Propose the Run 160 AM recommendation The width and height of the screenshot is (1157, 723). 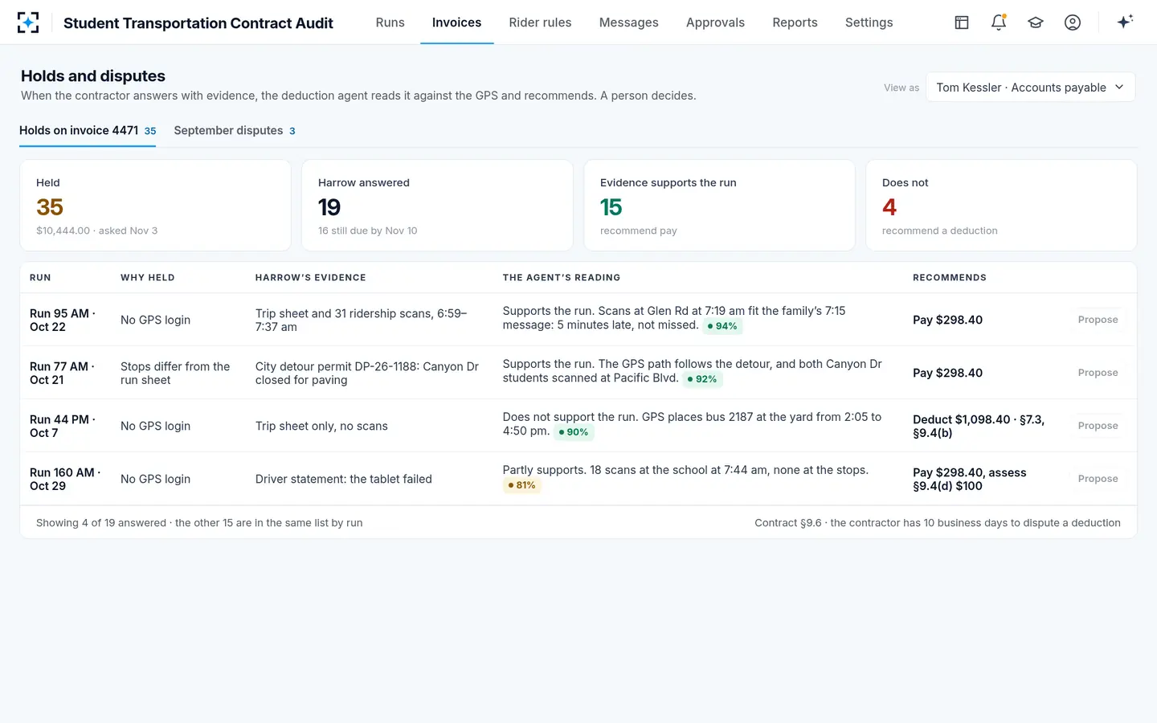click(x=1098, y=479)
